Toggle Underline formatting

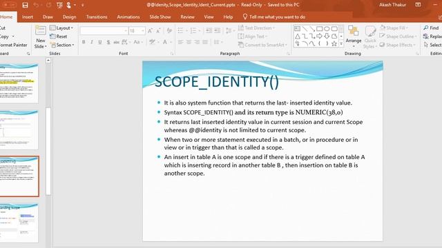tap(99, 42)
